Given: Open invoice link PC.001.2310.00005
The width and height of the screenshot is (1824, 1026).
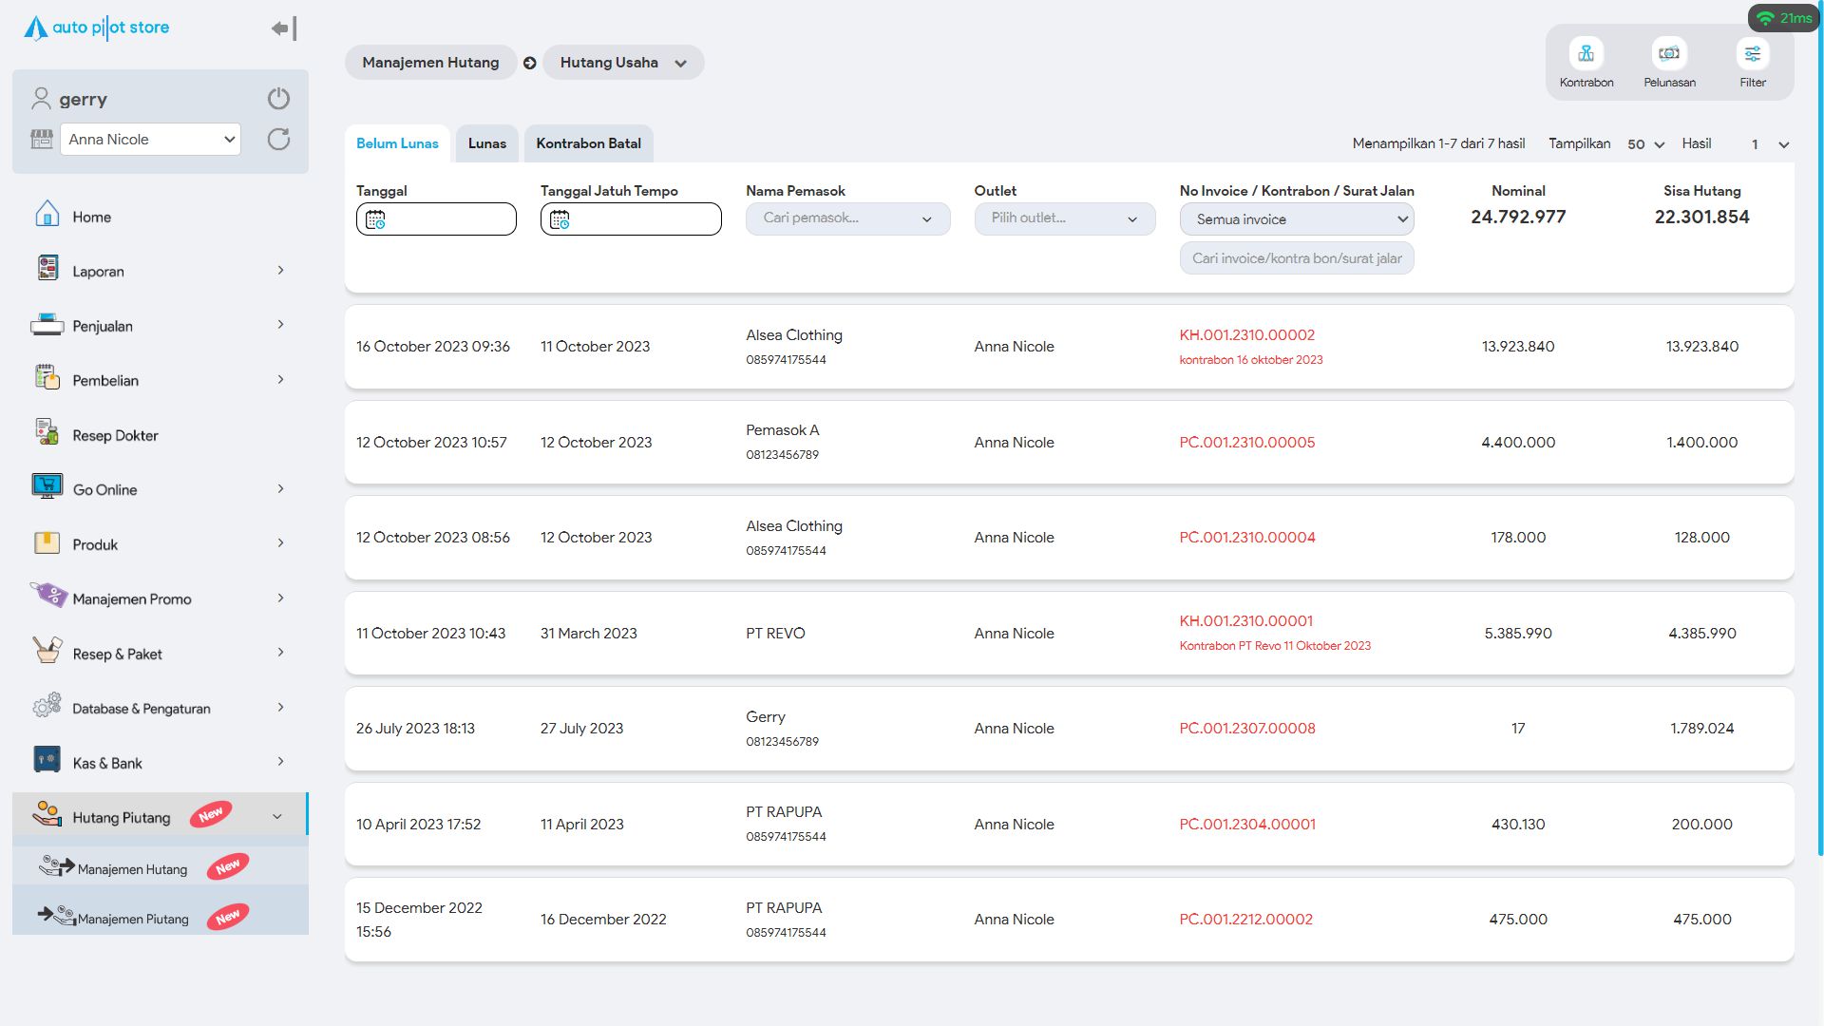Looking at the screenshot, I should click(1246, 443).
